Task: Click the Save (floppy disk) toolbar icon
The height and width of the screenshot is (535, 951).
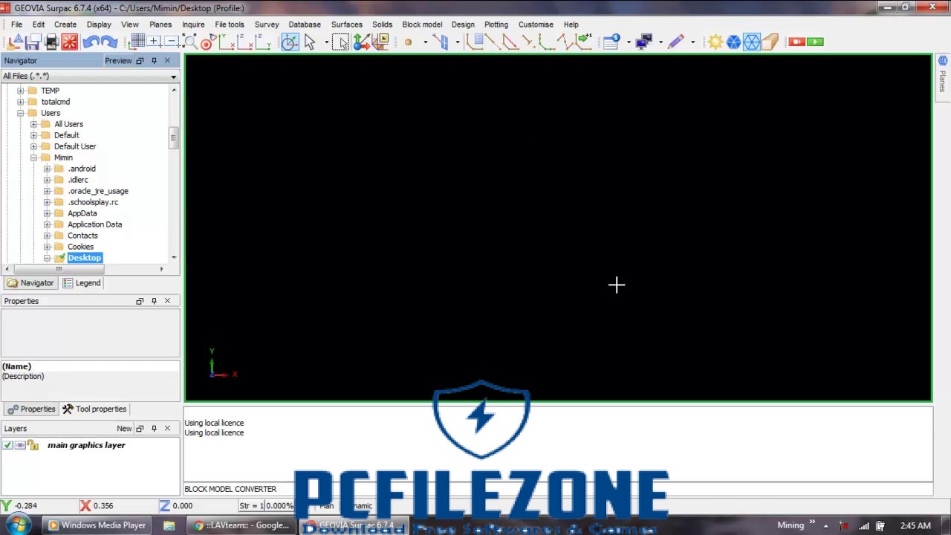Action: pos(33,42)
